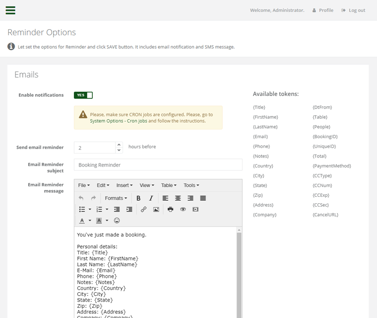377x318 pixels.
Task: Follow System Options - Cron jobs link
Action: coord(119,121)
